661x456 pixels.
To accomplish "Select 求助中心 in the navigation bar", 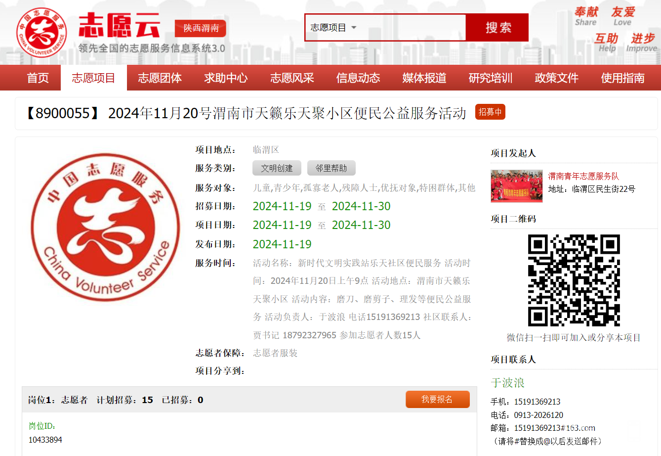I will coord(226,78).
